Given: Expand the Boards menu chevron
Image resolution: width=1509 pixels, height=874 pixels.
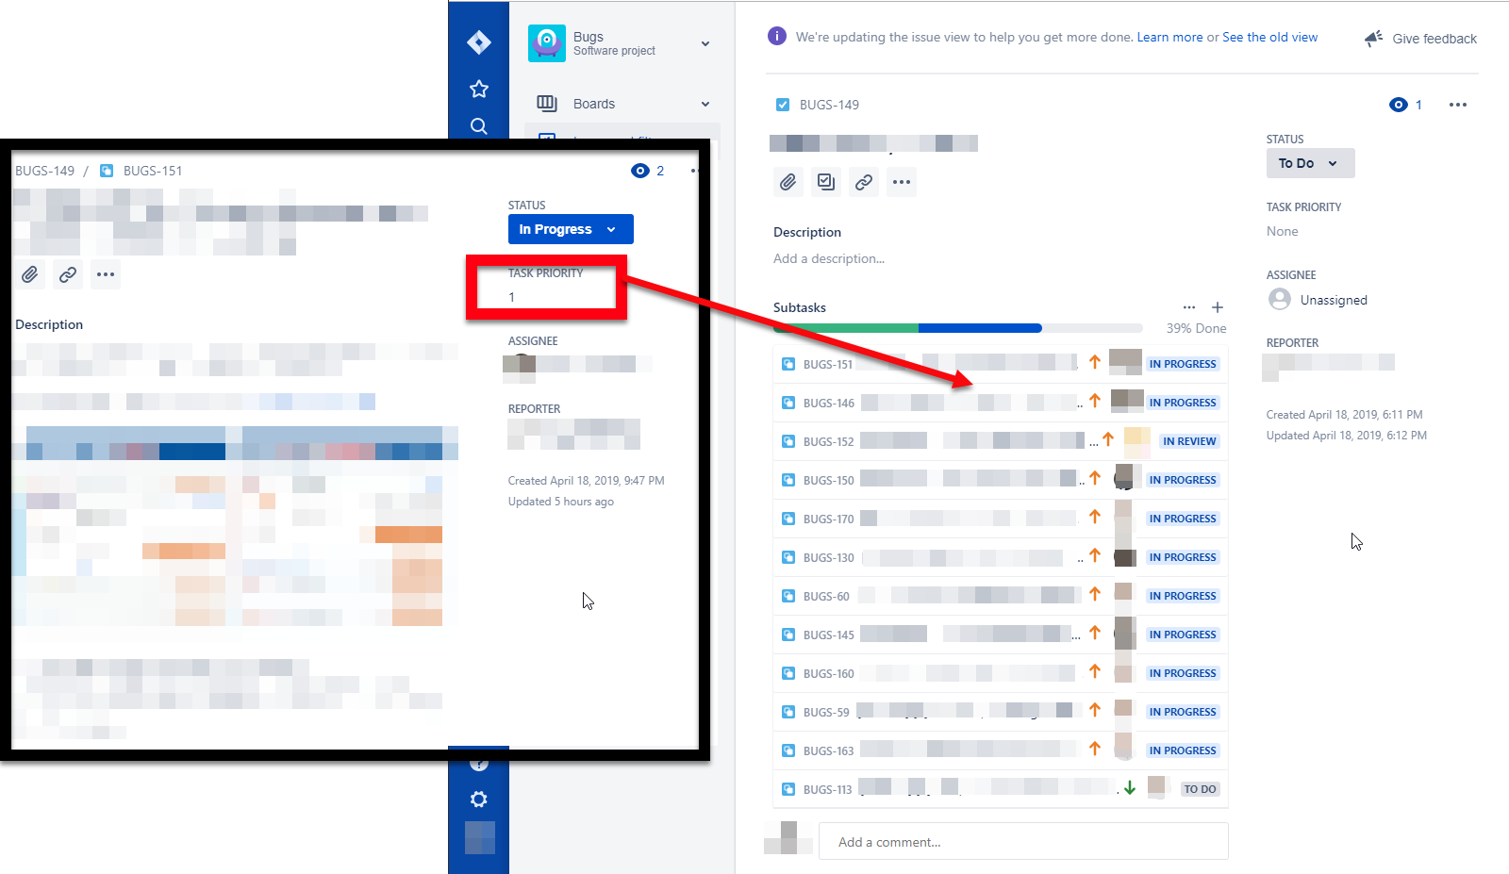Looking at the screenshot, I should [705, 104].
